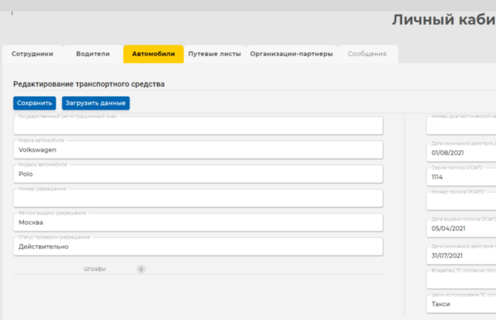Go to the Путевые листы tab
Image resolution: width=496 pixels, height=320 pixels.
(215, 54)
